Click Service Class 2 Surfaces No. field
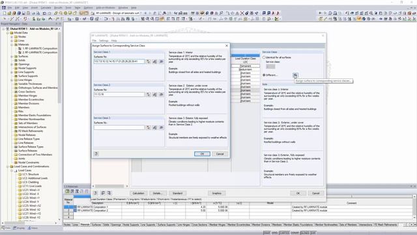Viewport: 417px width, 235px height. 119,95
